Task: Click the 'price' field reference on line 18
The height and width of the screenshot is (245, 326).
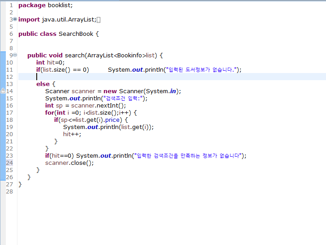Action: (x=112, y=120)
